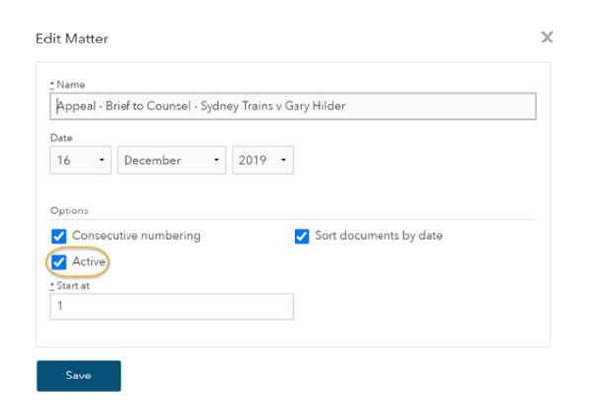Open the year dropdown showing 2019

(x=263, y=160)
